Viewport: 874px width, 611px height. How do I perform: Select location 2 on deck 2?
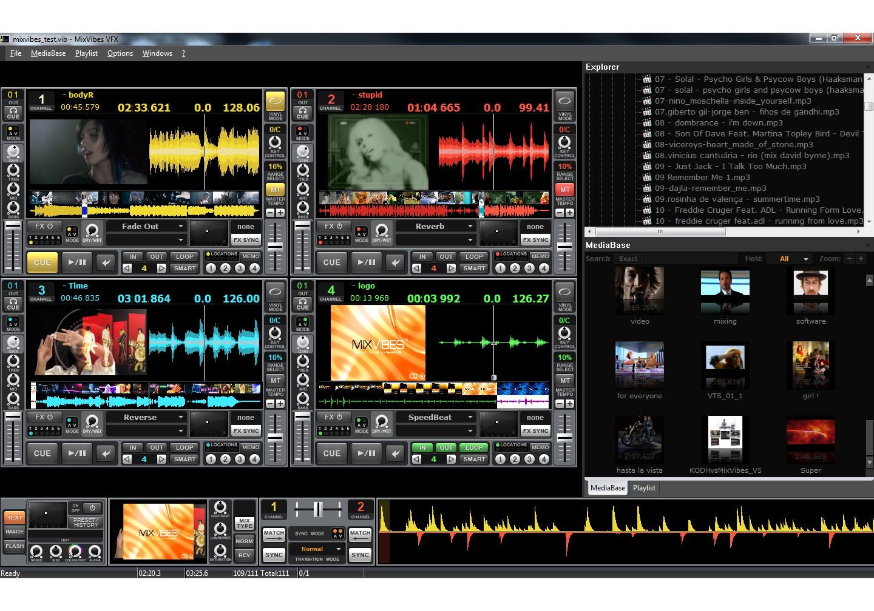pyautogui.click(x=515, y=268)
